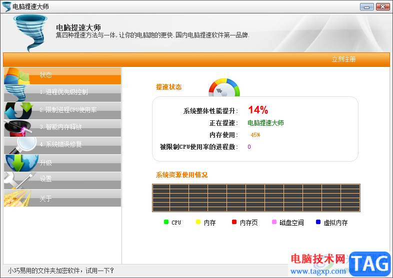Screen dimensions: 393x278
Task: Click the golden feather icon beside 关于
Action: point(17,198)
